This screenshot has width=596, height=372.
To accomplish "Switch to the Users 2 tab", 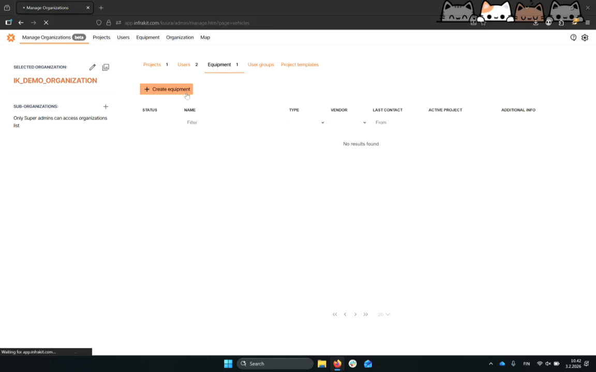I will click(188, 65).
